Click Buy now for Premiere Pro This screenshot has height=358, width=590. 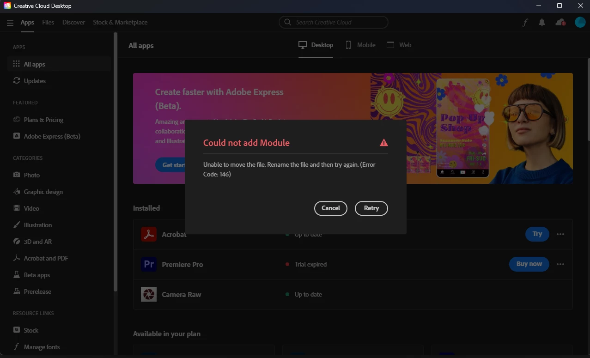pyautogui.click(x=529, y=264)
